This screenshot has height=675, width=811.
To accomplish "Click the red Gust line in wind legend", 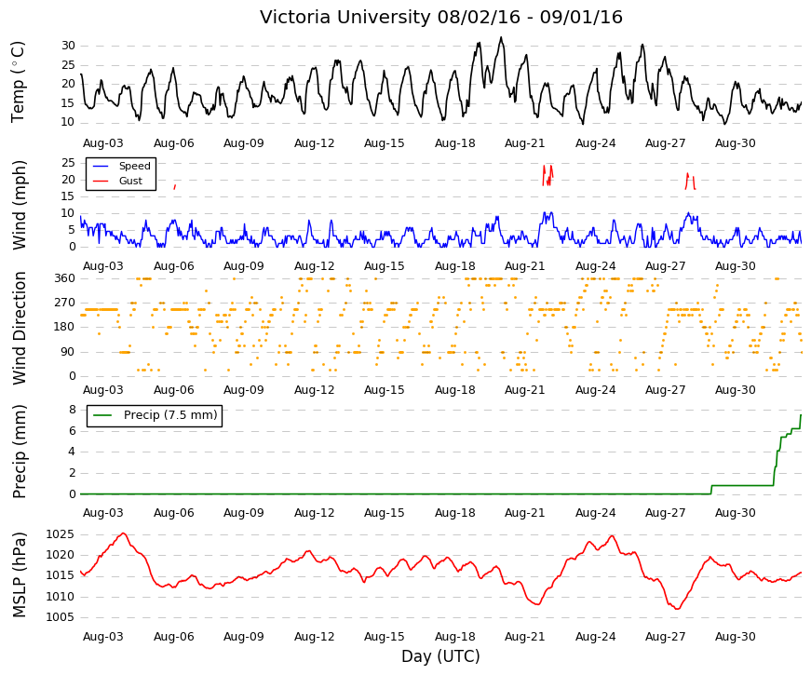I will [x=101, y=181].
